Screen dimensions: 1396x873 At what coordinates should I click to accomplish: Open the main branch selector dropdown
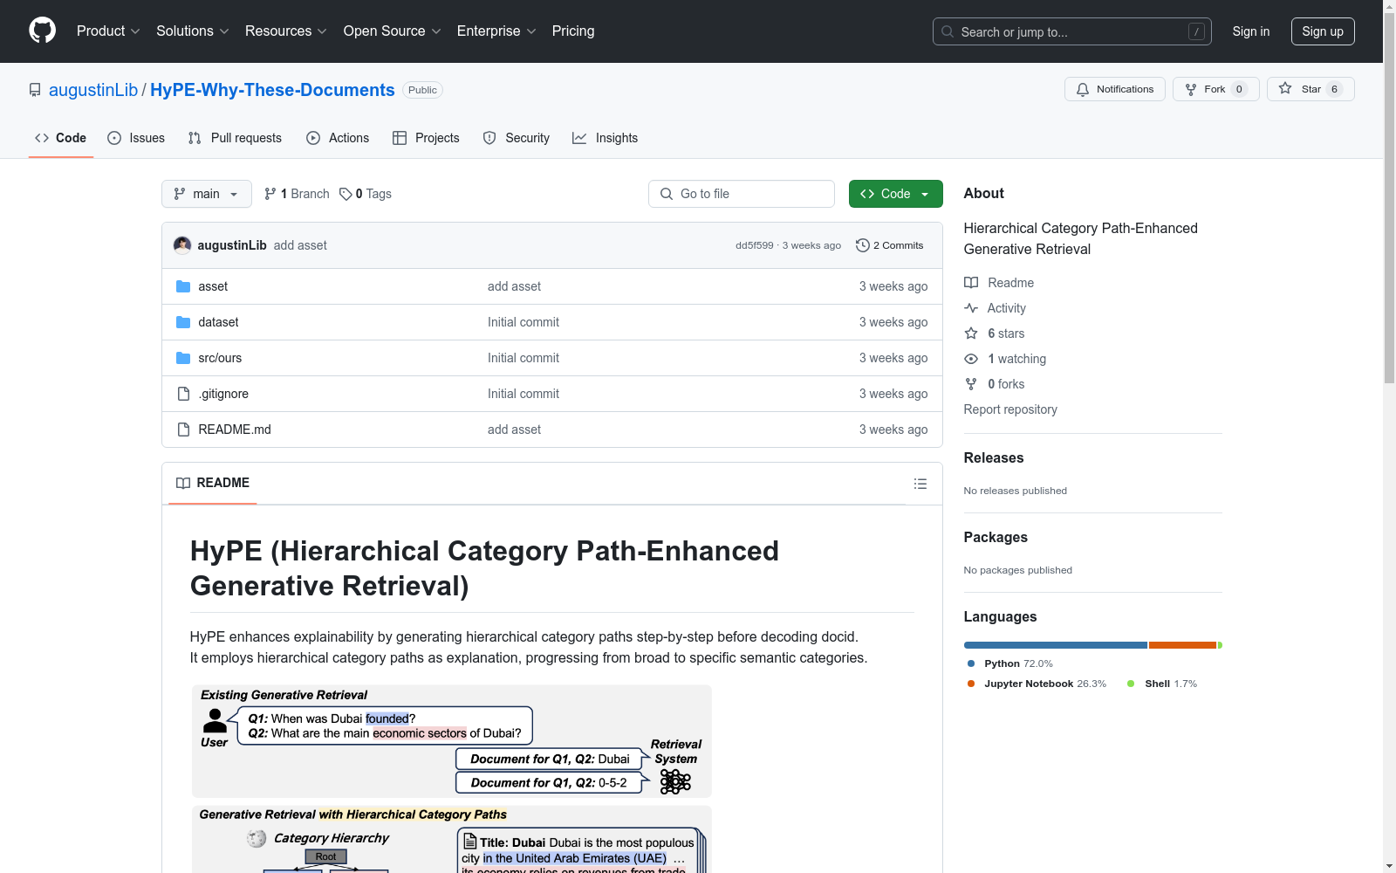pos(207,194)
